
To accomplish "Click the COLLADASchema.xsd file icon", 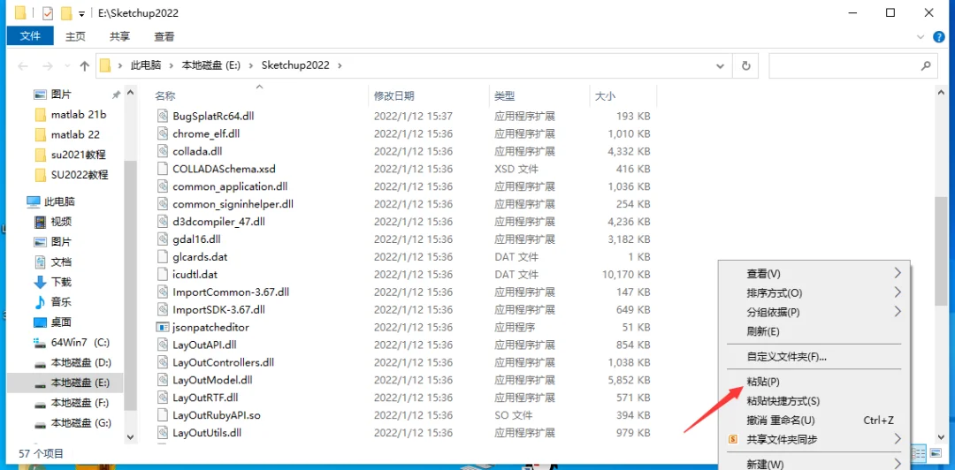I will pyautogui.click(x=162, y=169).
